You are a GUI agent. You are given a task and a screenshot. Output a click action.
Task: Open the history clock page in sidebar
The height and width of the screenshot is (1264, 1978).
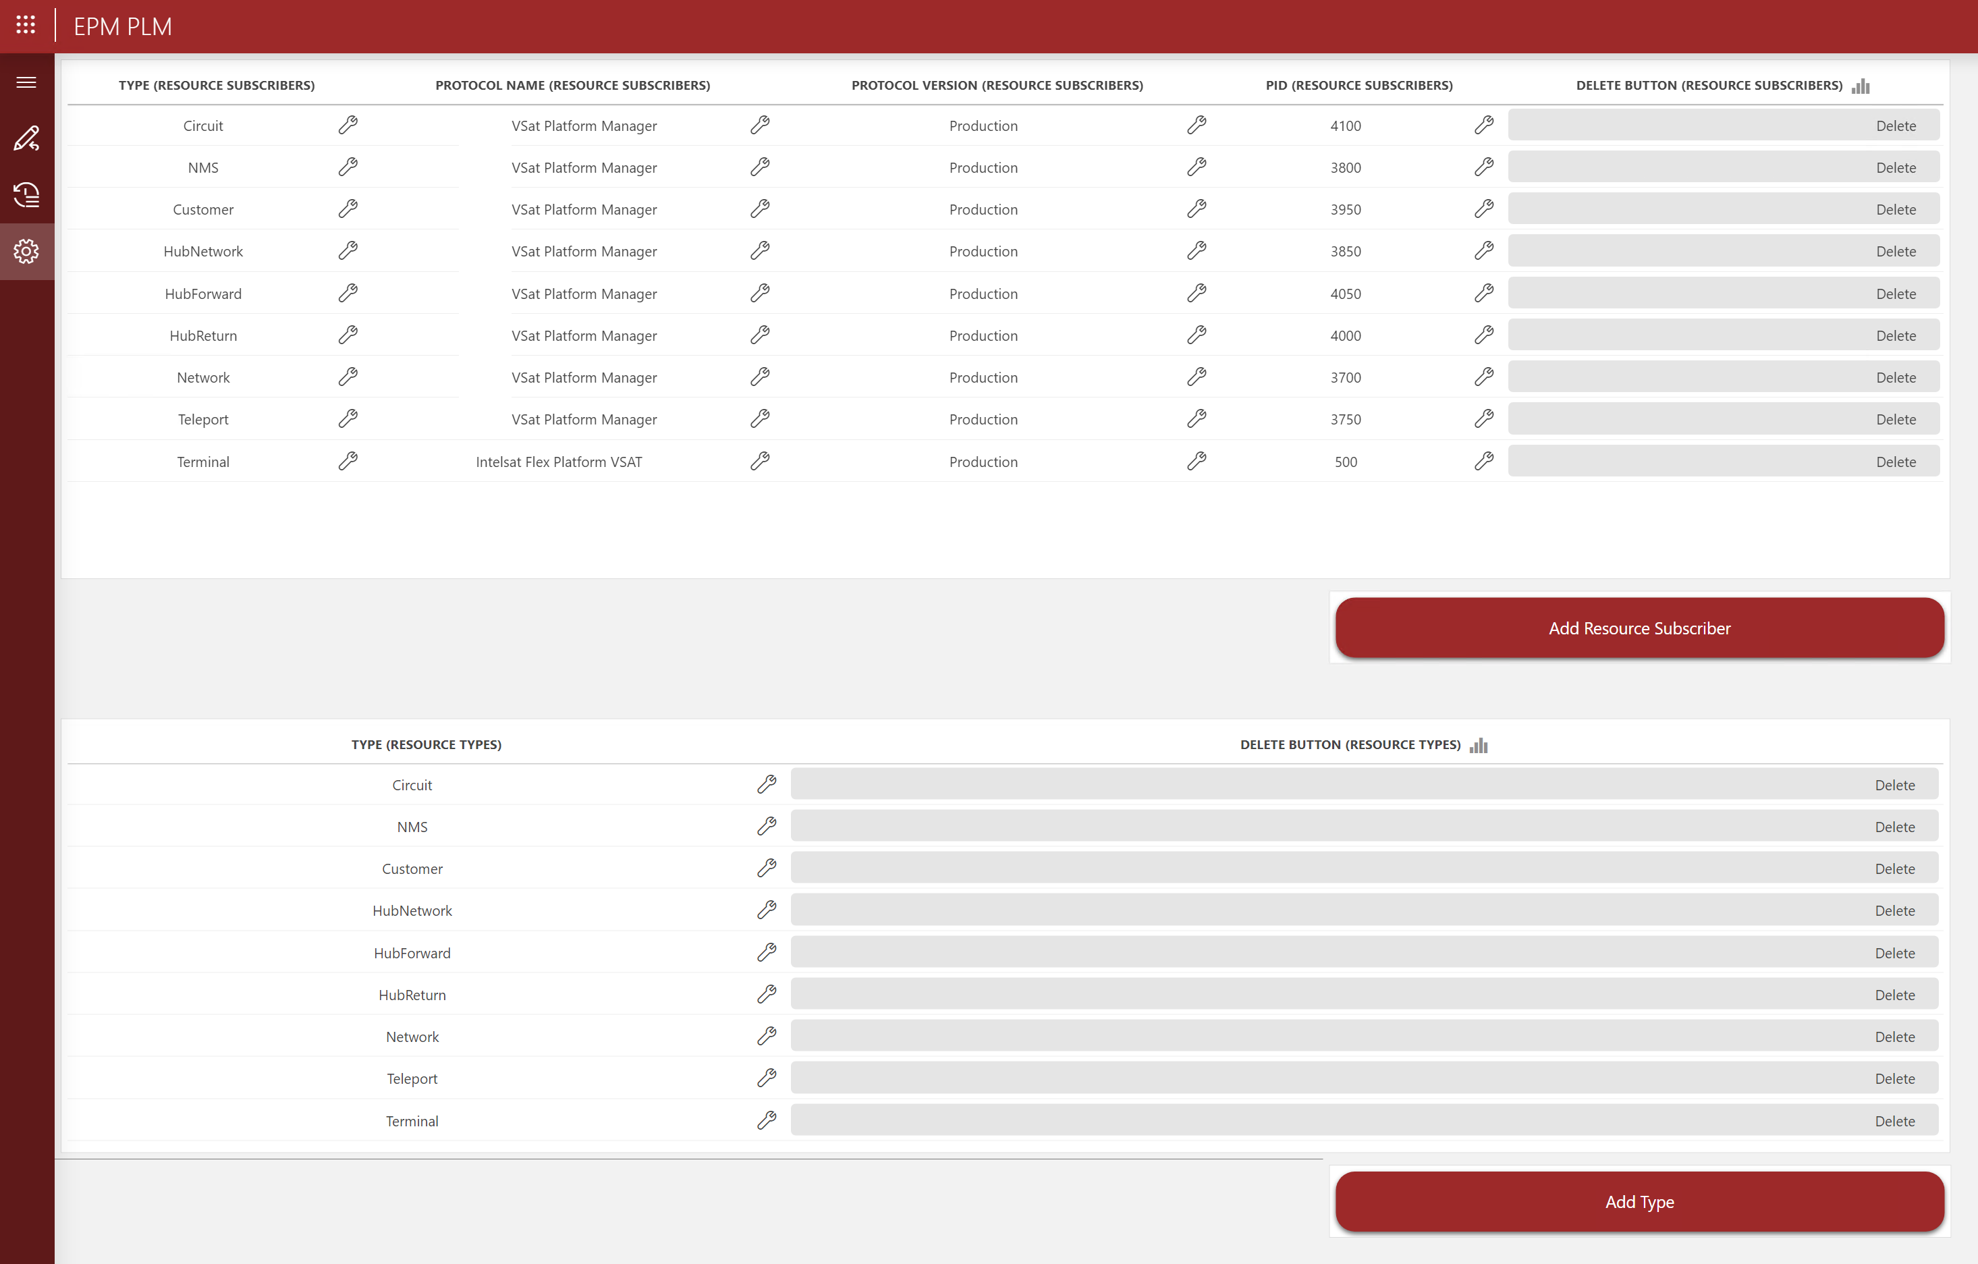click(x=26, y=194)
